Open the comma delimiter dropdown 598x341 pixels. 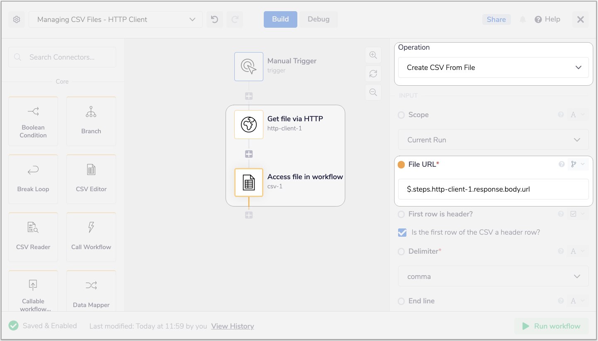click(x=493, y=276)
